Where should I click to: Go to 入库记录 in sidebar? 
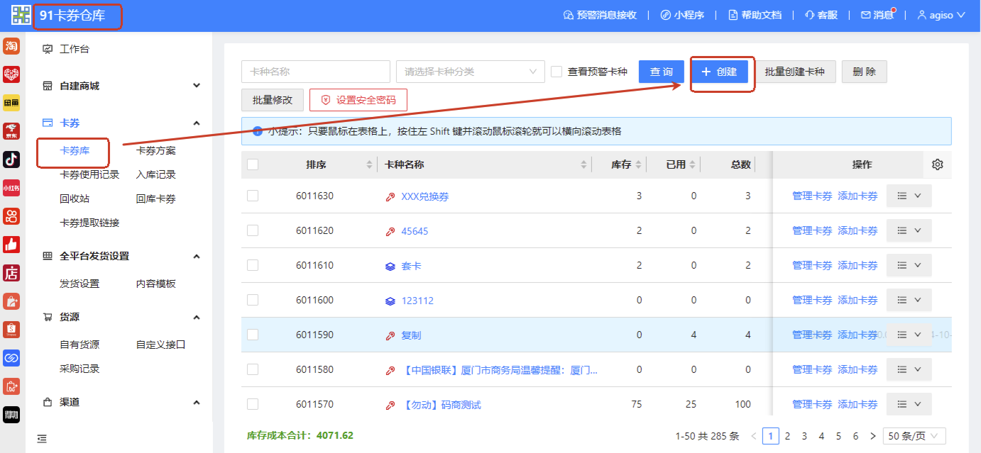[x=156, y=174]
